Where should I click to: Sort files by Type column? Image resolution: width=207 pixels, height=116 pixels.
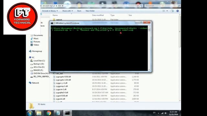pos(112,15)
